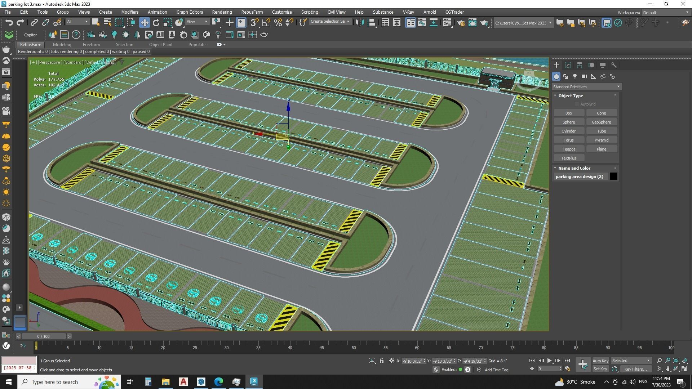Enable the AutoGrid checkbox
The height and width of the screenshot is (389, 692).
[576, 104]
